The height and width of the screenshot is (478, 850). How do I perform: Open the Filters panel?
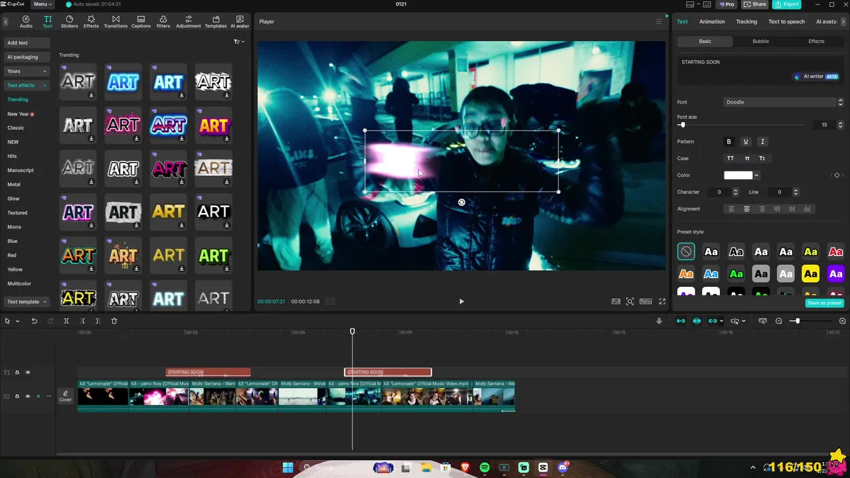tap(163, 21)
